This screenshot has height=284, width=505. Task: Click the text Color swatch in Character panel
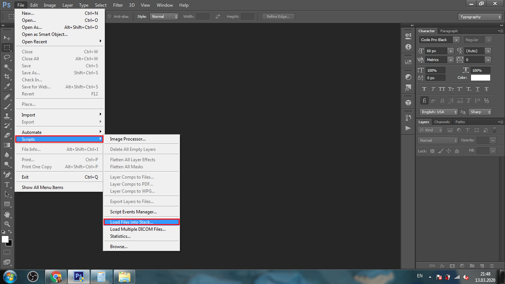point(480,78)
